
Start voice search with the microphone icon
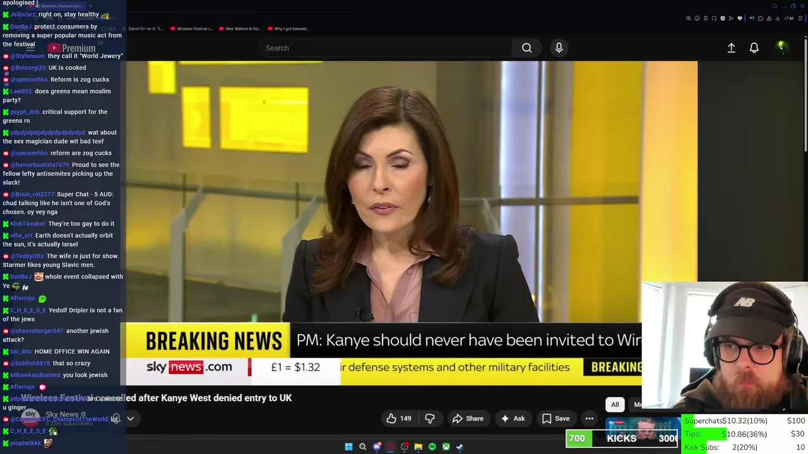559,48
